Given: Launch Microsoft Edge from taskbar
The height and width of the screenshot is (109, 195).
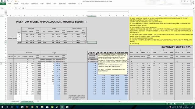Looking at the screenshot, I should click(x=17, y=107).
